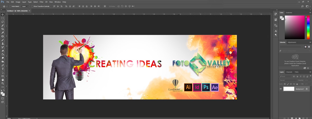Screen dimensions: 312x119
Task: Select the Dodge tool
Action: [x=3, y=62]
